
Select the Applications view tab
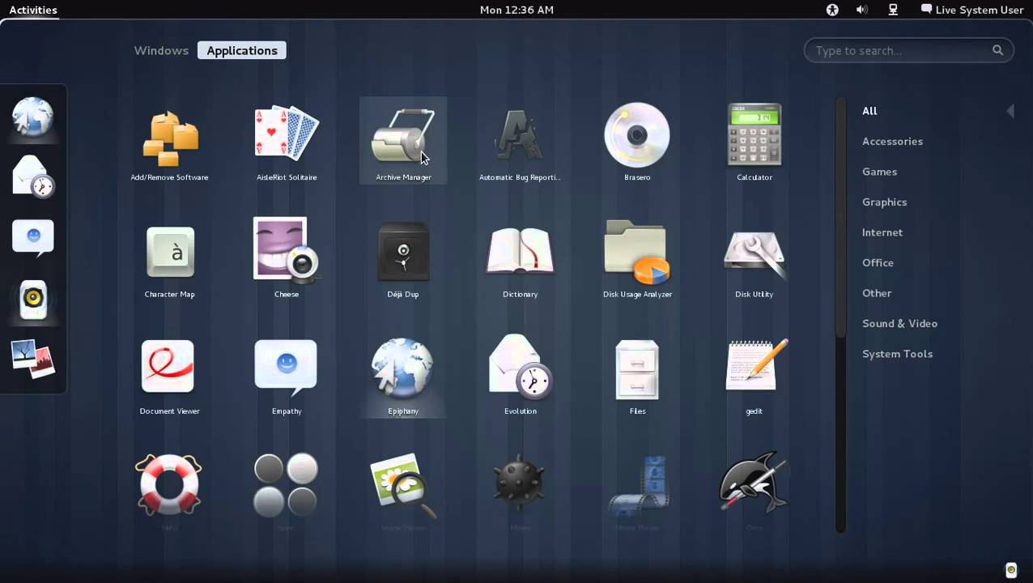[242, 50]
